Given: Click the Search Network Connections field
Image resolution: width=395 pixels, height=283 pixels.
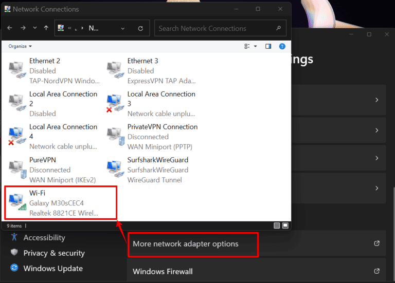Looking at the screenshot, I should tap(216, 28).
